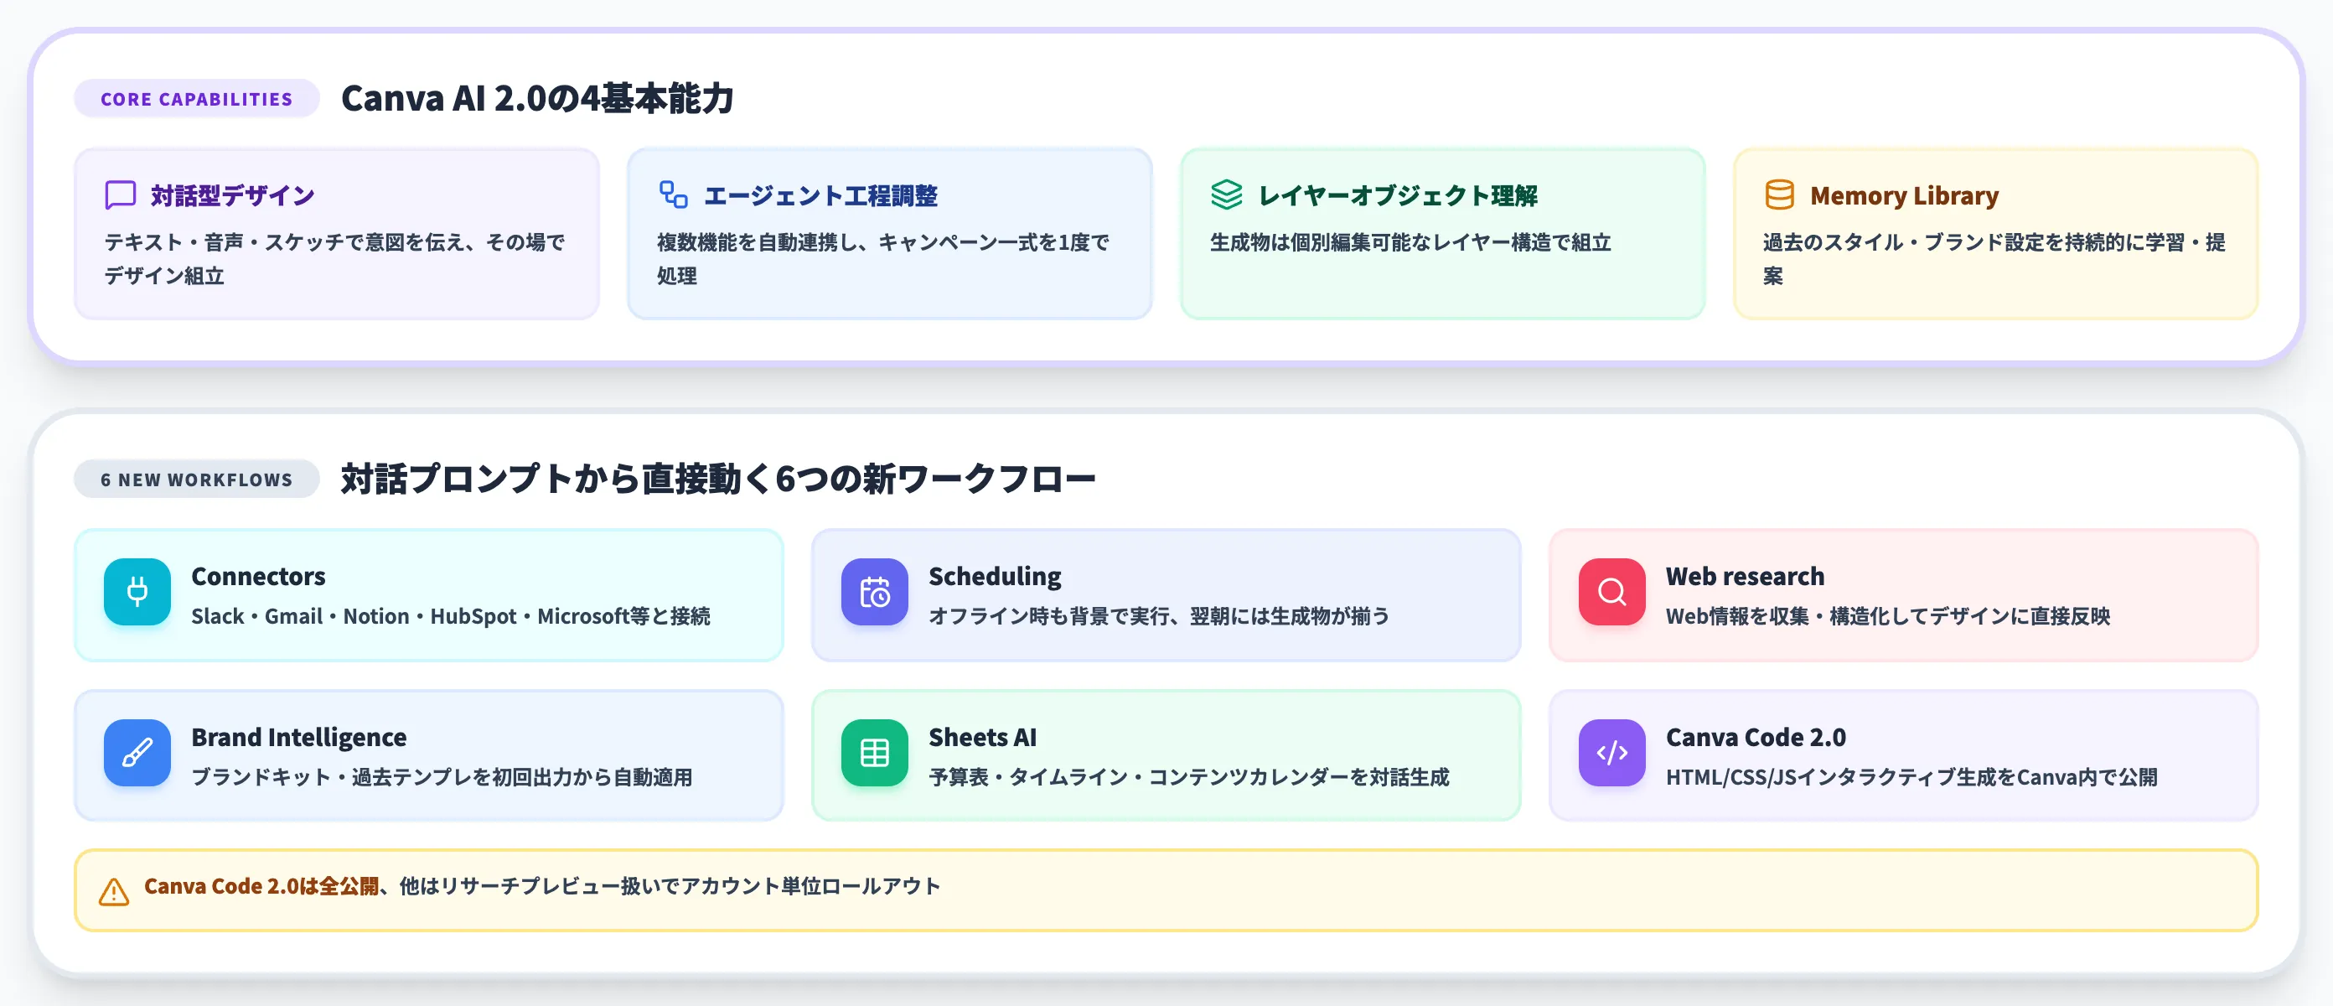Click the Brand Intelligence brush icon

tap(137, 753)
